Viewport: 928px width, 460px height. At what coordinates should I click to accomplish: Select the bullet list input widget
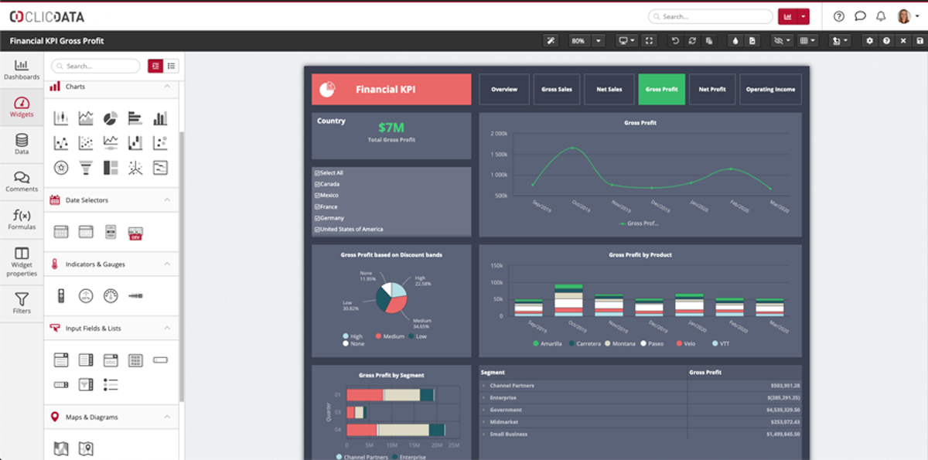[x=111, y=384]
